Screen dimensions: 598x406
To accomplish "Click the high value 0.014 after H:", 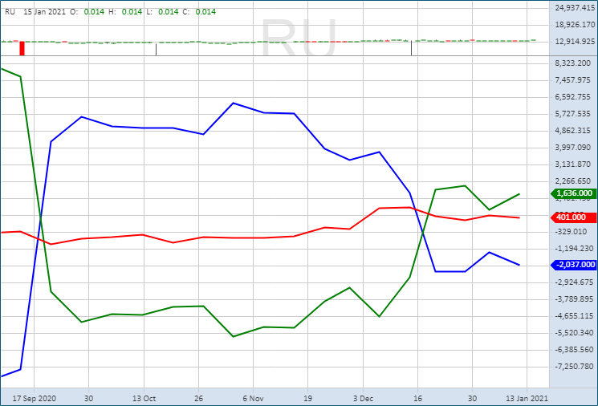I will pyautogui.click(x=132, y=12).
